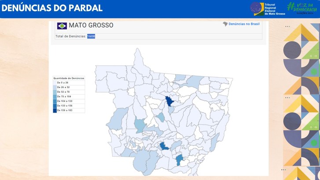Click the highlighted total value 1608
320x180 pixels.
click(x=91, y=36)
